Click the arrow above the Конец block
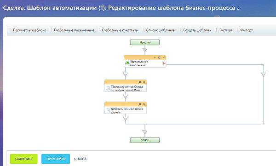 pos(145,132)
